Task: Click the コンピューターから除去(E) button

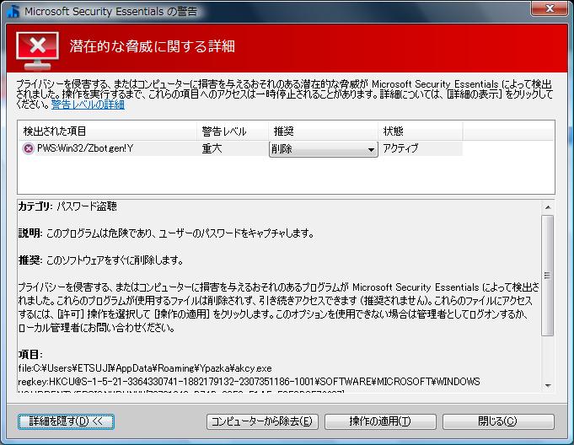Action: 262,421
